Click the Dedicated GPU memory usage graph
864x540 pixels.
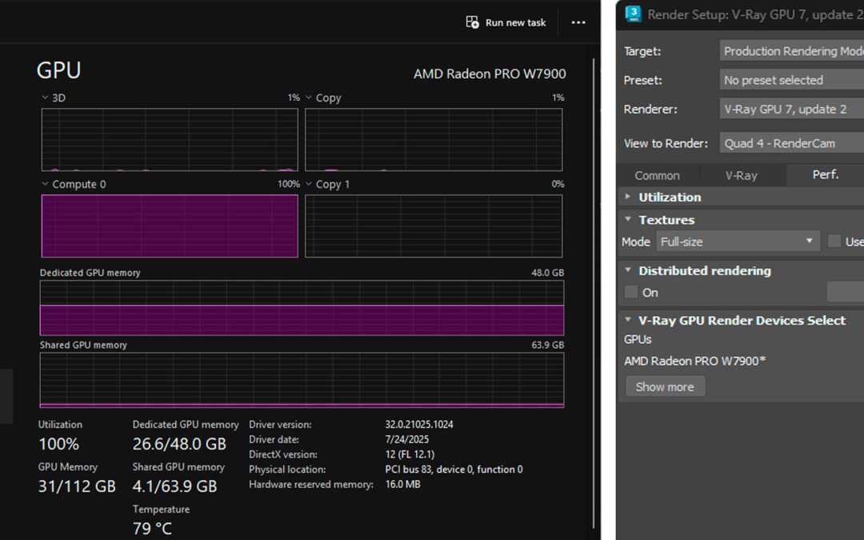[302, 308]
